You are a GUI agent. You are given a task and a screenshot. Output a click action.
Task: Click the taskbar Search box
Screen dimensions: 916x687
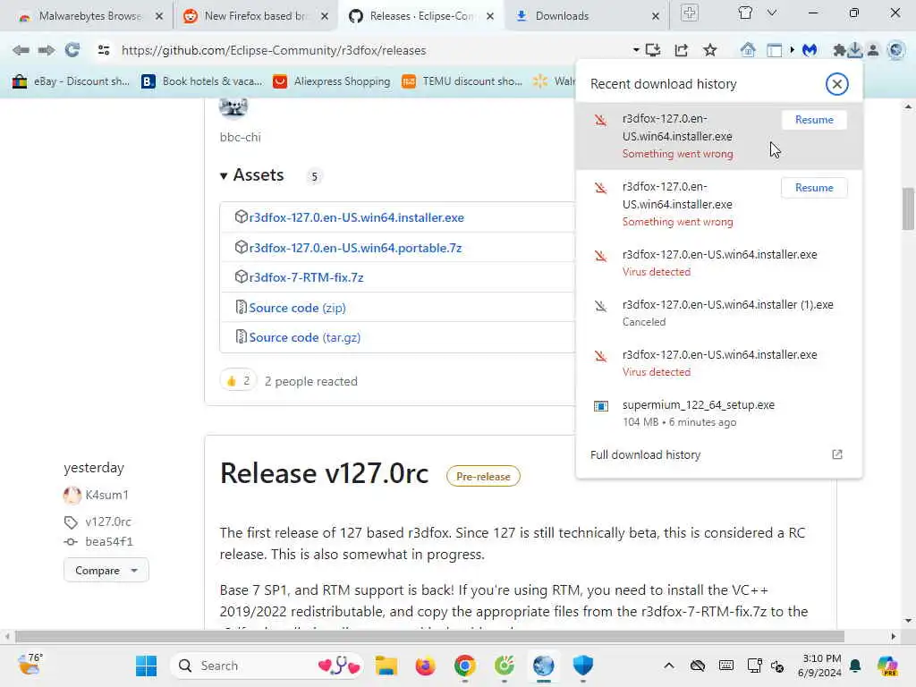pos(267,666)
